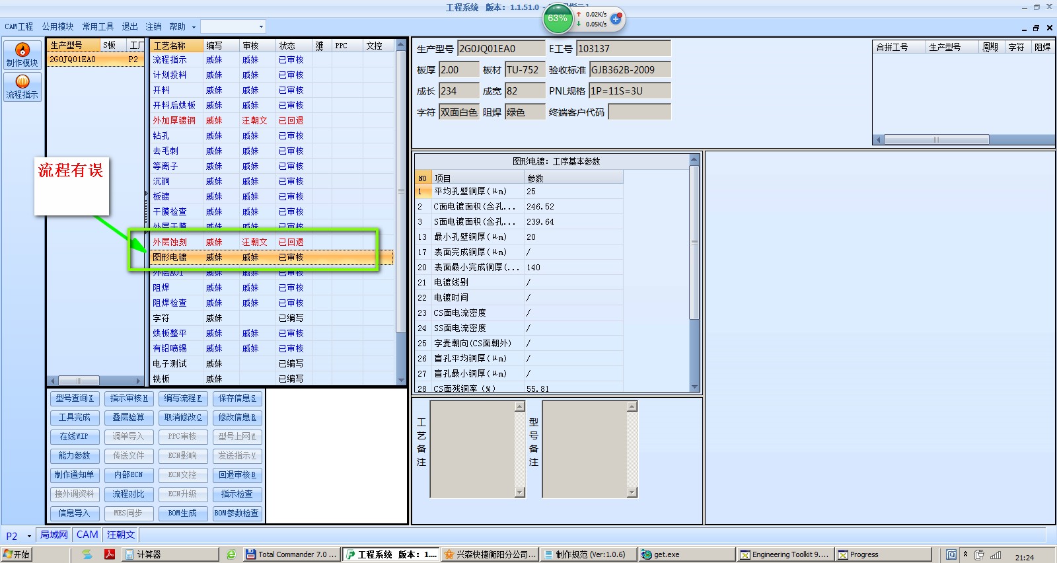Click the network tray icon

(996, 555)
